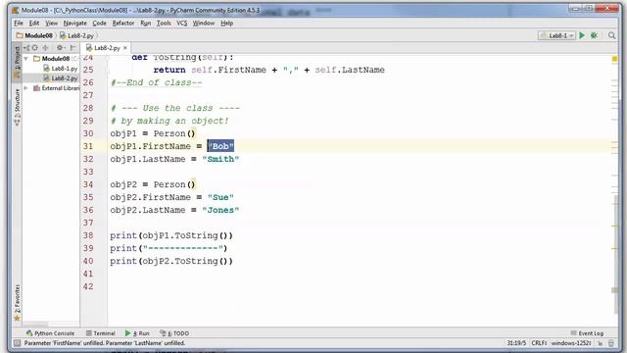
Task: Hide the Project panel using the hide icon
Action: coord(72,48)
